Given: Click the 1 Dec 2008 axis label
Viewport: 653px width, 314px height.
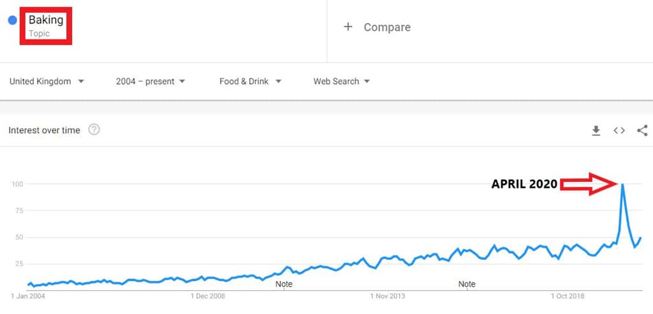Looking at the screenshot, I should click(x=208, y=296).
